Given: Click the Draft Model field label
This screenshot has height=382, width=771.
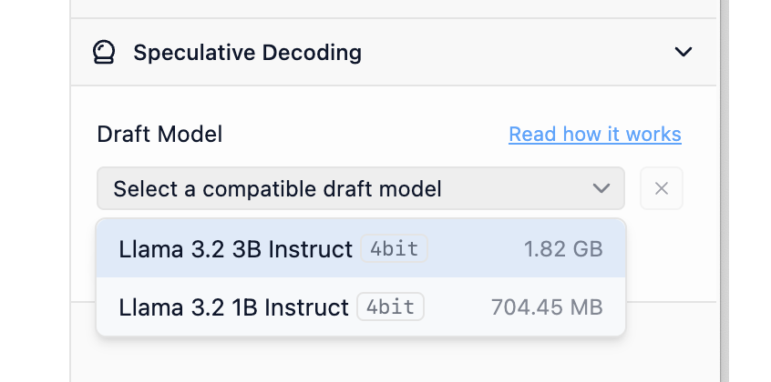Looking at the screenshot, I should (159, 135).
